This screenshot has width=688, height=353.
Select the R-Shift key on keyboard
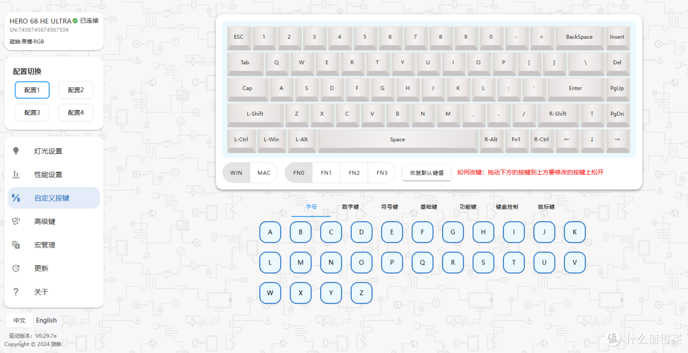(557, 114)
